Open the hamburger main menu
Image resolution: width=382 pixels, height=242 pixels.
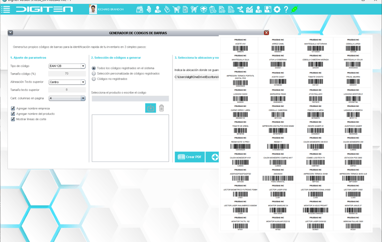5,9
